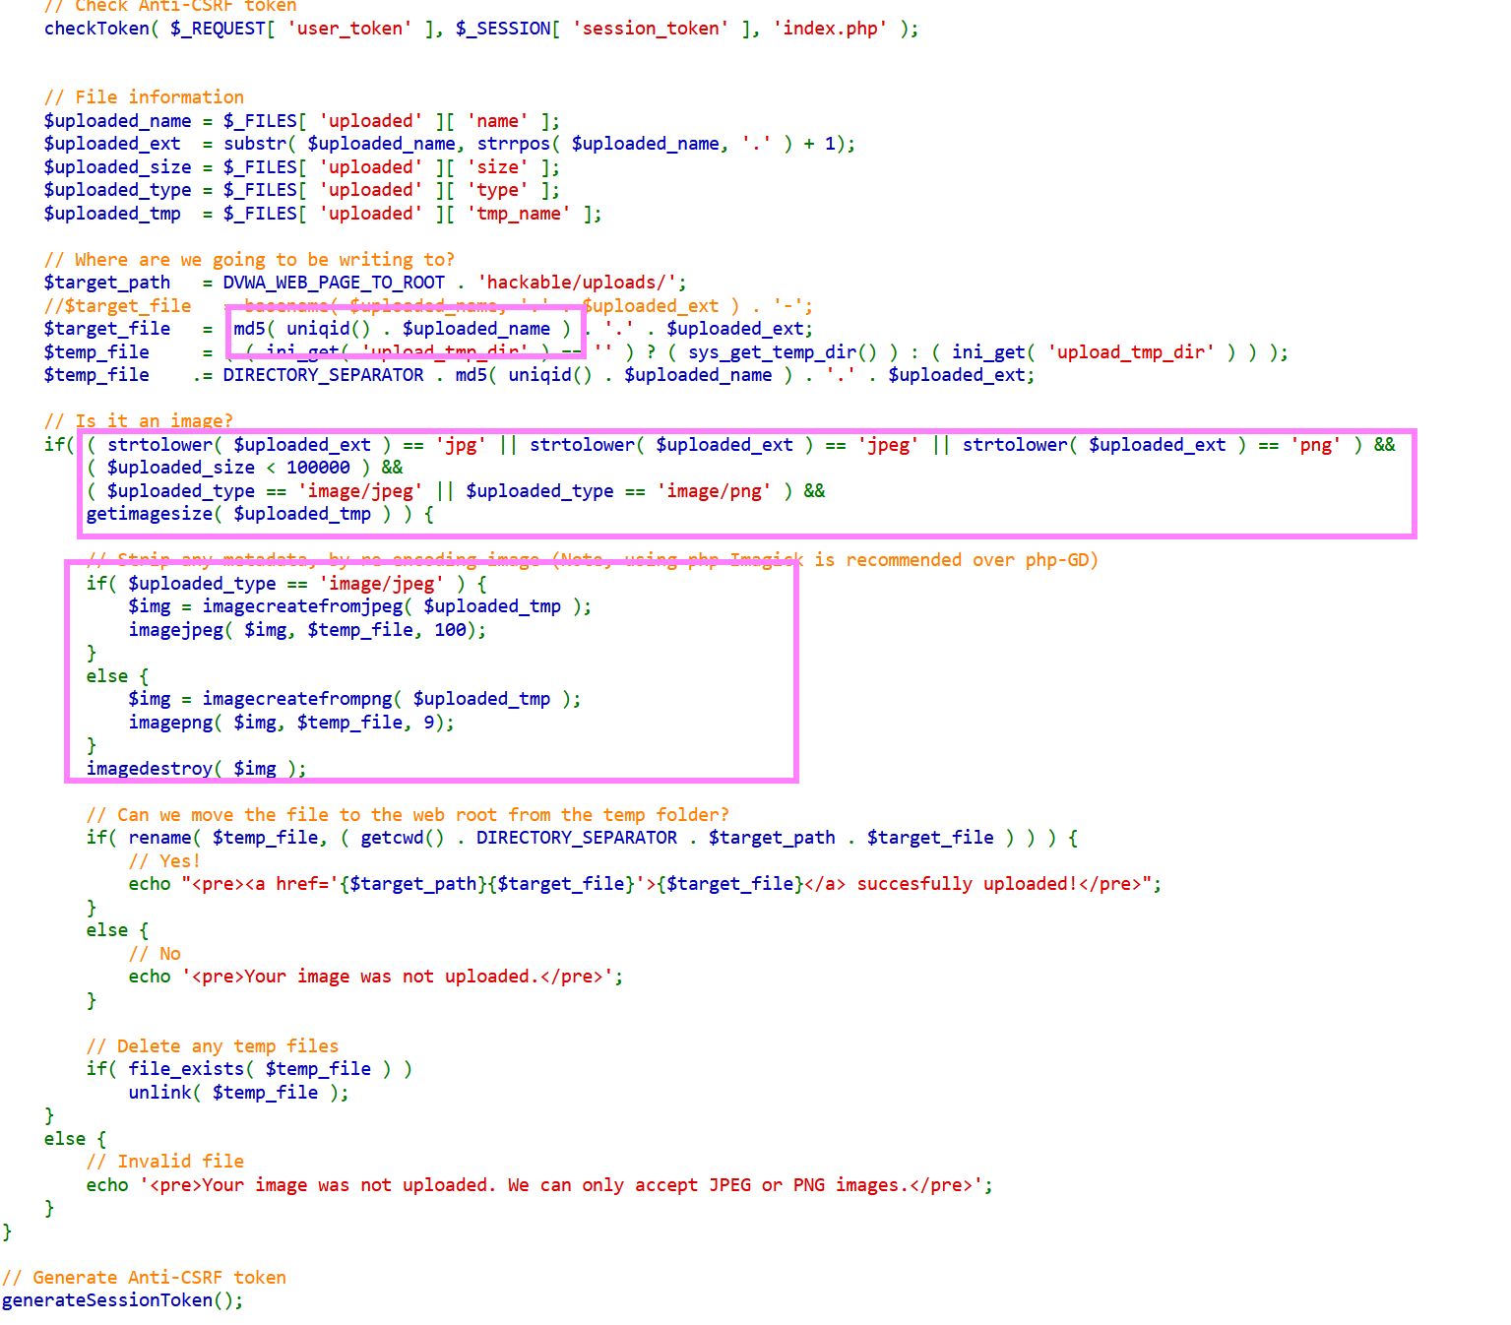Image resolution: width=1511 pixels, height=1325 pixels.
Task: Click the DVWA_WEB_PAGE_TO_ROOT constant
Action: [334, 283]
